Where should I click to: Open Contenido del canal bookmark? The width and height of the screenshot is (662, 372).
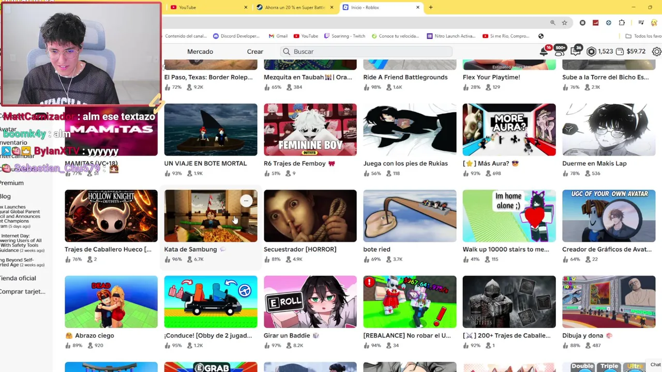tap(186, 36)
